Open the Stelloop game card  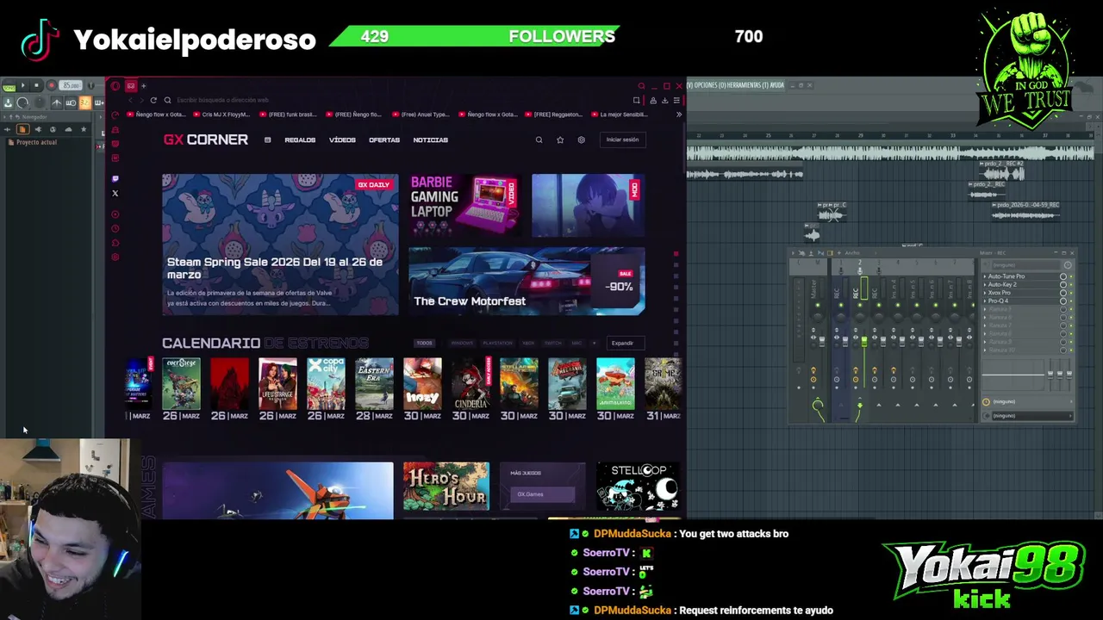[x=639, y=487]
